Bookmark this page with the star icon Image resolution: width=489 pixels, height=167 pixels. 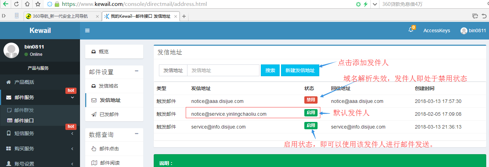click(38, 4)
